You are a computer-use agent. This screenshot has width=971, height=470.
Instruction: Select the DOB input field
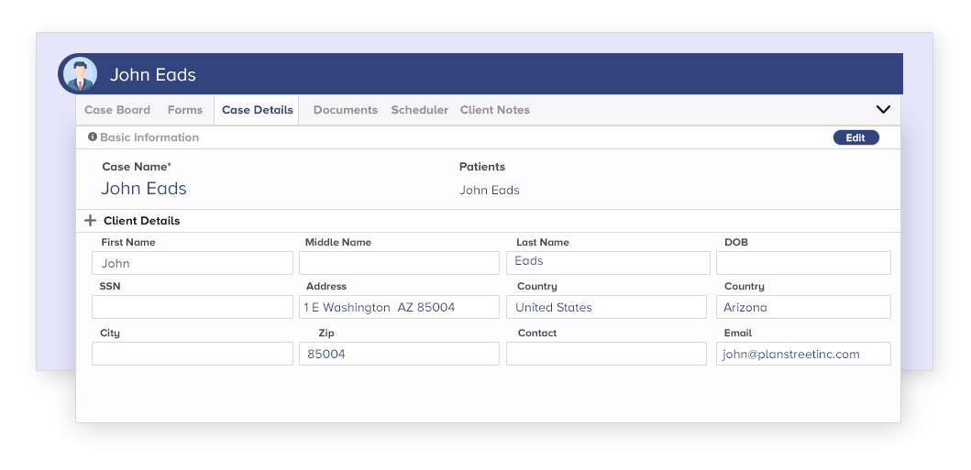click(x=803, y=263)
